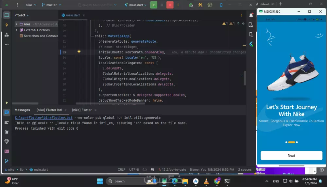Image resolution: width=327 pixels, height=187 pixels.
Task: Expand the nike project folder
Action: (x=16, y=24)
